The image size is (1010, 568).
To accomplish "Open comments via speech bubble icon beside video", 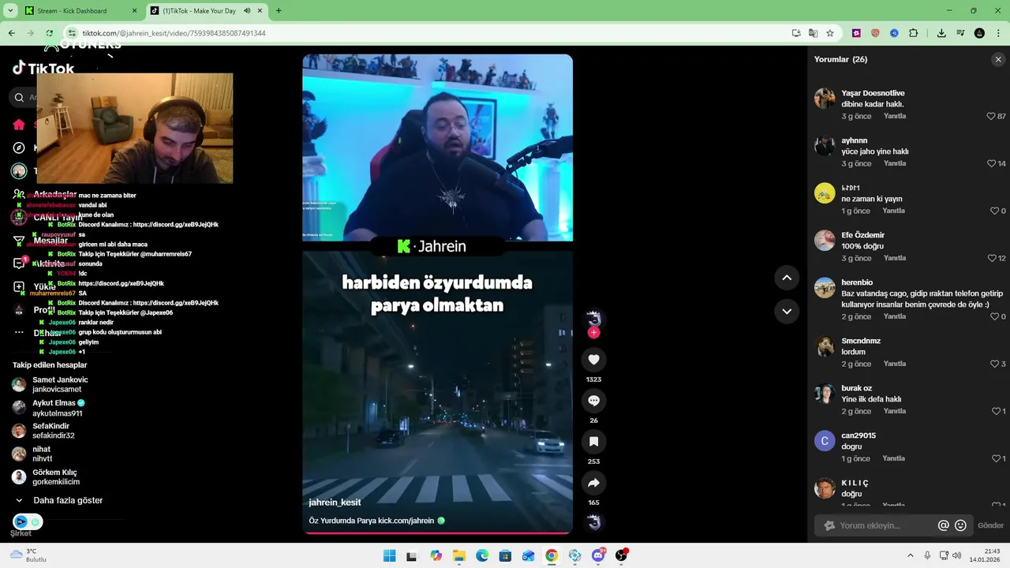I will click(x=593, y=401).
